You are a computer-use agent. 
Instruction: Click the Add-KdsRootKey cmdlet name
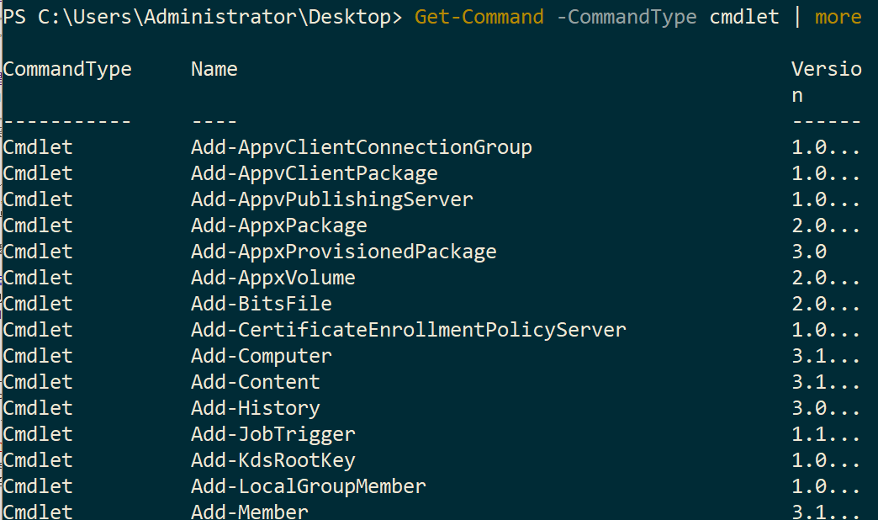coord(272,460)
